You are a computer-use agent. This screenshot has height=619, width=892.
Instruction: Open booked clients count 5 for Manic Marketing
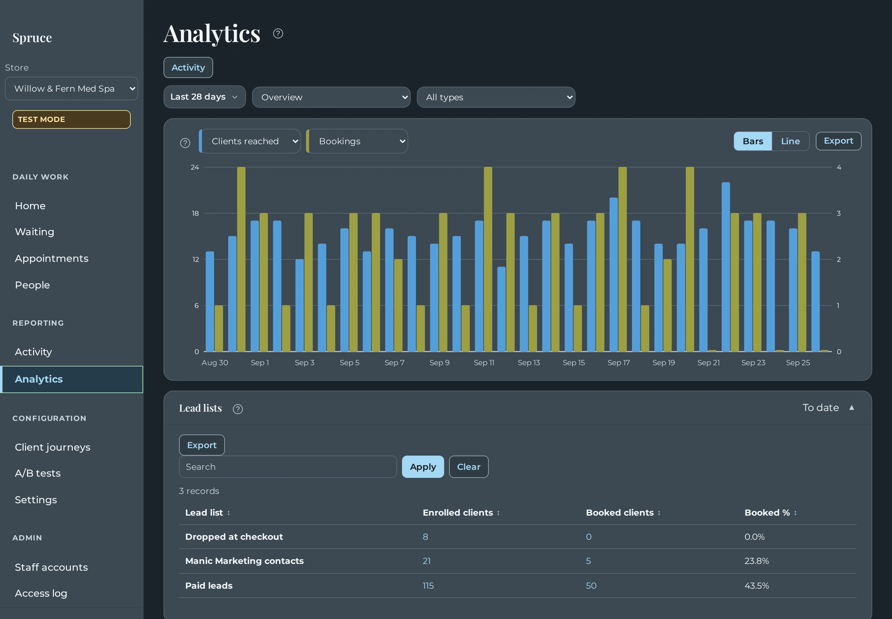[588, 561]
